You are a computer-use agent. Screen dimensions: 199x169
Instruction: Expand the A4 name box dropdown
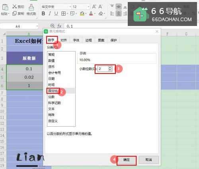pos(37,26)
